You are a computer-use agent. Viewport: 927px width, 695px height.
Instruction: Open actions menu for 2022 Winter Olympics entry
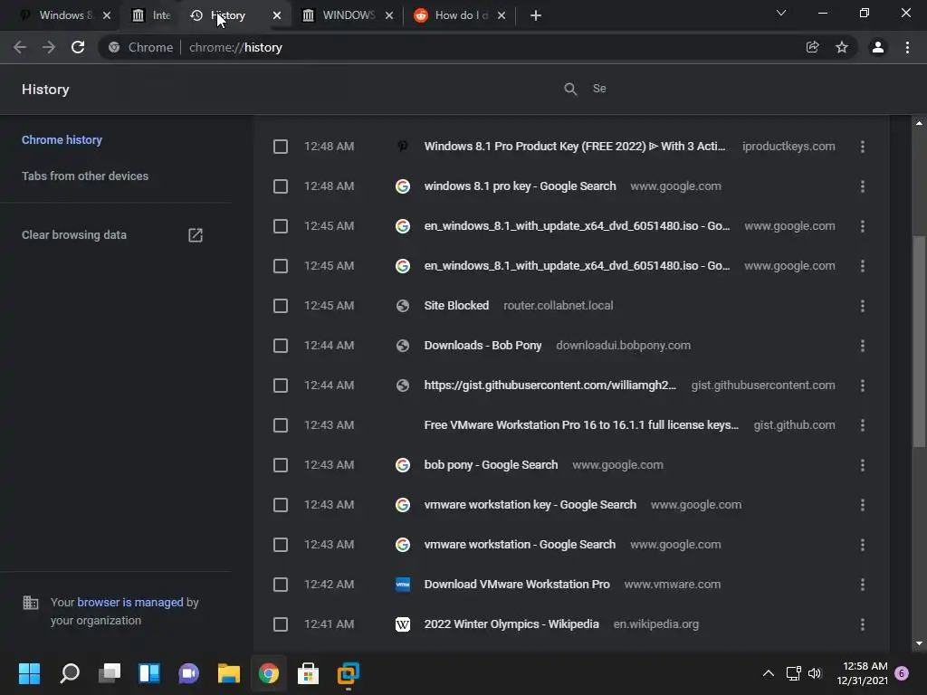pyautogui.click(x=863, y=624)
